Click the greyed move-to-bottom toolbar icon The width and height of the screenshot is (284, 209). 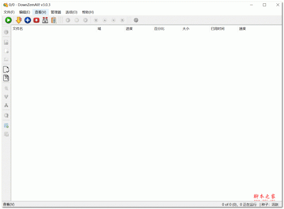[123, 20]
